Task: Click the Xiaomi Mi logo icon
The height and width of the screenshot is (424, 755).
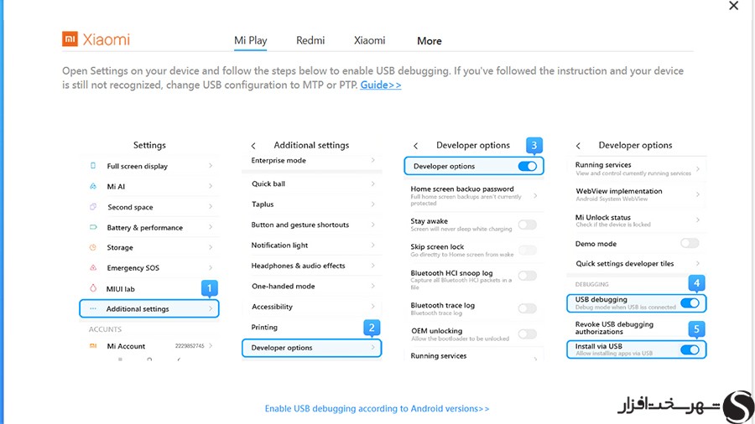Action: (x=70, y=39)
